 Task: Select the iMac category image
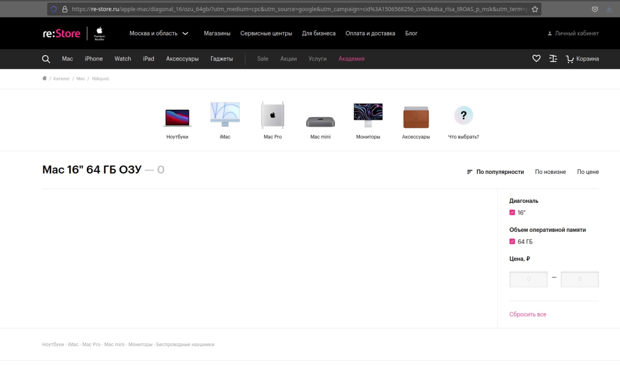(225, 115)
